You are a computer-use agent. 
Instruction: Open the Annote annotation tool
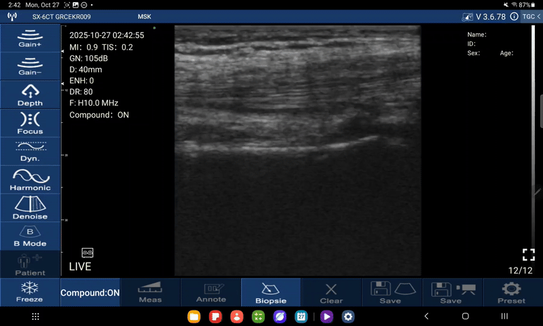coord(211,292)
